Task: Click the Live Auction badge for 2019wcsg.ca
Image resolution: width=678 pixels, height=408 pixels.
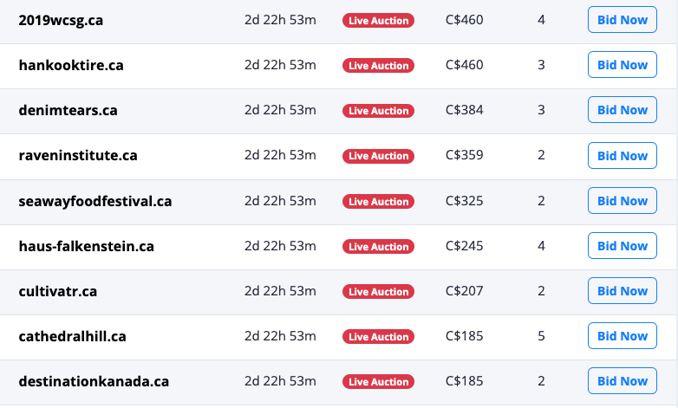Action: [378, 20]
